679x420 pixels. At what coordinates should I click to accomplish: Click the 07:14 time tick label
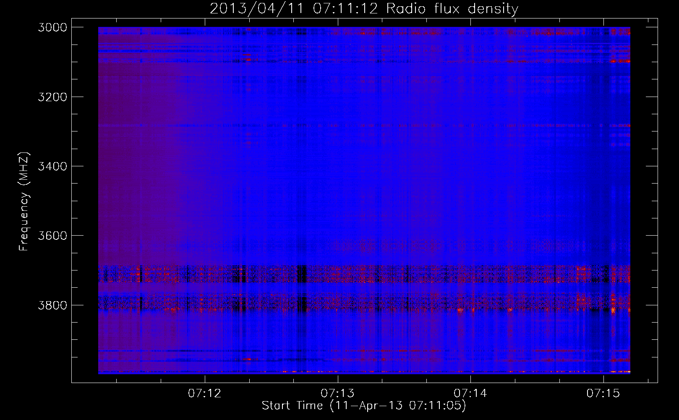pyautogui.click(x=470, y=394)
